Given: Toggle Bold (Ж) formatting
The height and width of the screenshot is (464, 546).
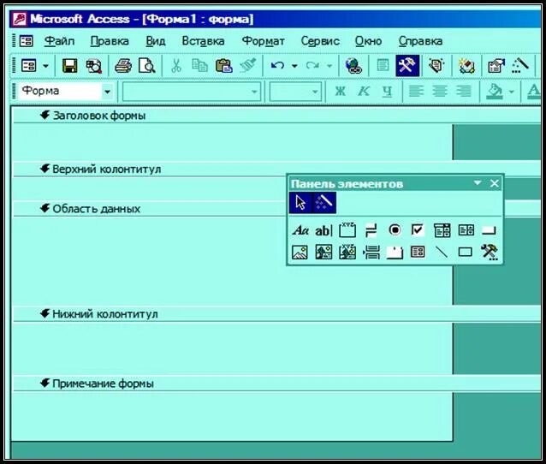Looking at the screenshot, I should (341, 92).
